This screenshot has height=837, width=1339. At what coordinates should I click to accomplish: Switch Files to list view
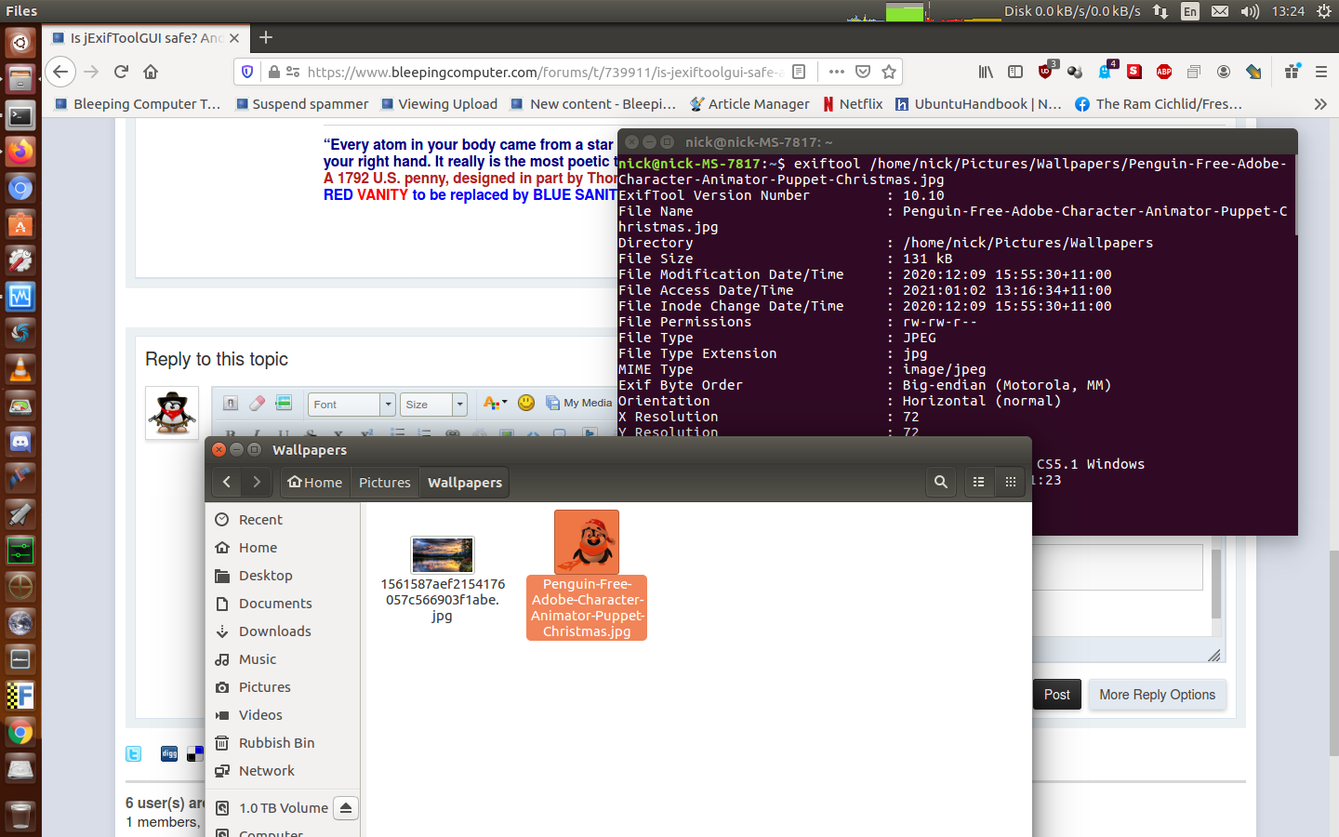[978, 482]
